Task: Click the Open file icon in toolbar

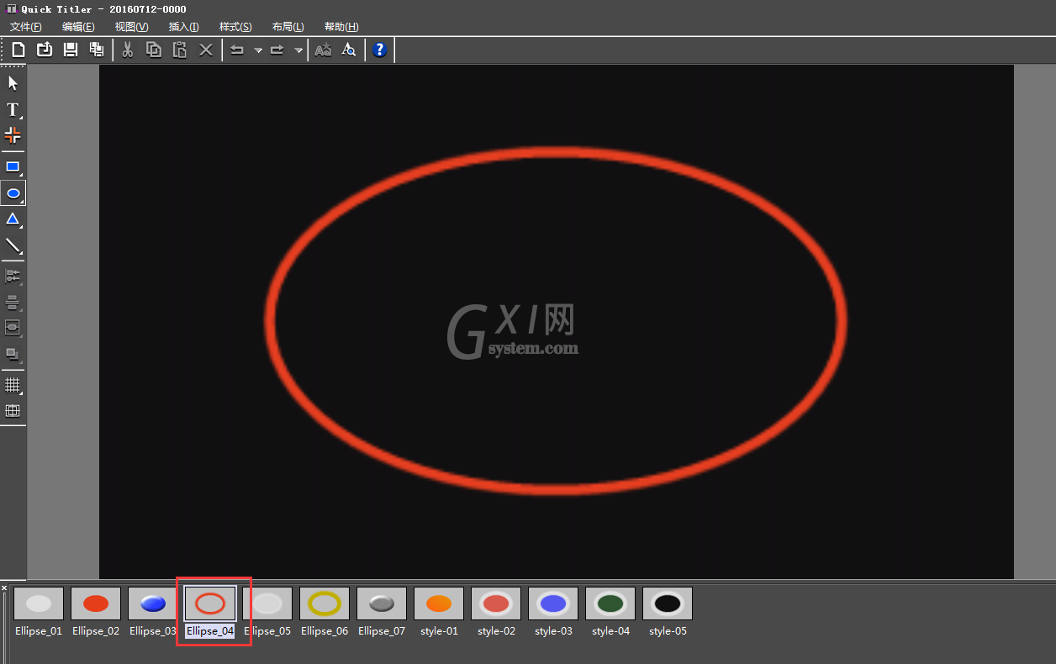Action: (x=45, y=50)
